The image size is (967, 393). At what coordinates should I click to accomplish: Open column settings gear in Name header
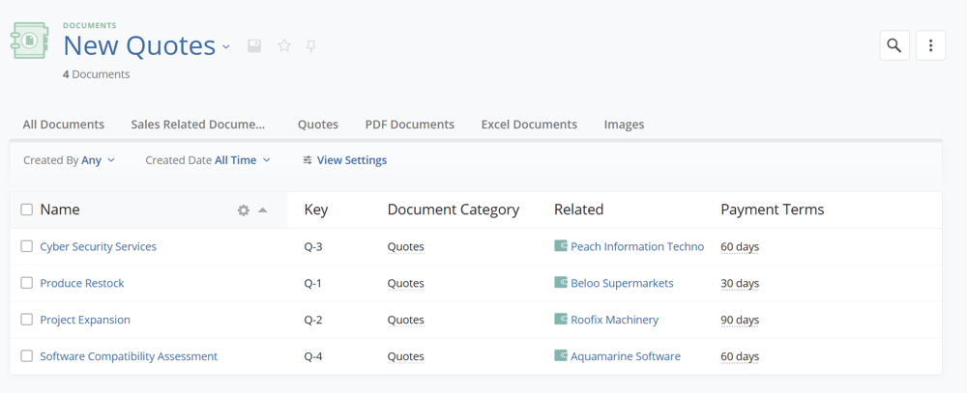coord(244,210)
